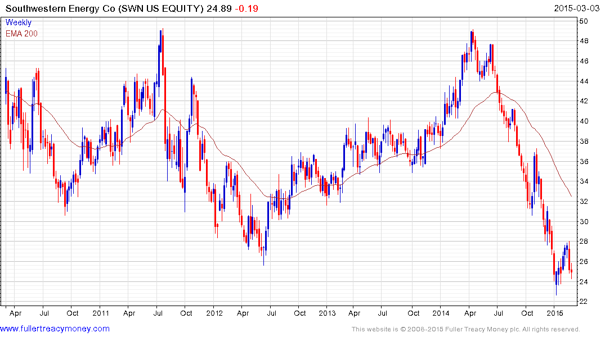Screen dimensions: 605x337
Task: Click the 2013 year label on time axis
Action: coord(328,313)
